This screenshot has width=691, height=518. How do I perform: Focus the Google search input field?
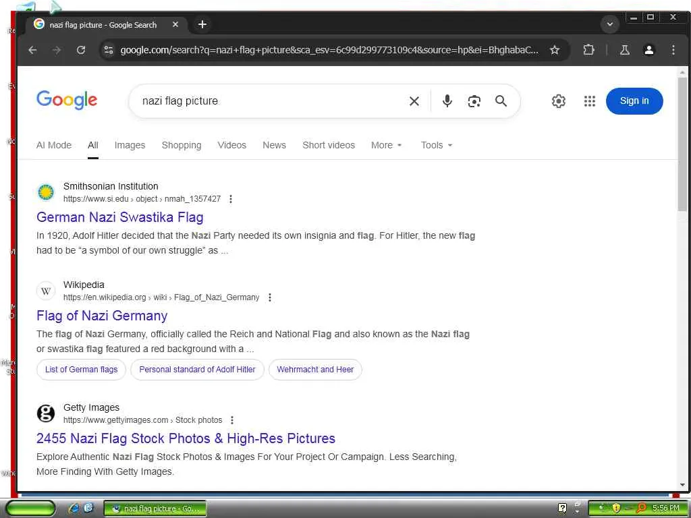[x=269, y=101]
